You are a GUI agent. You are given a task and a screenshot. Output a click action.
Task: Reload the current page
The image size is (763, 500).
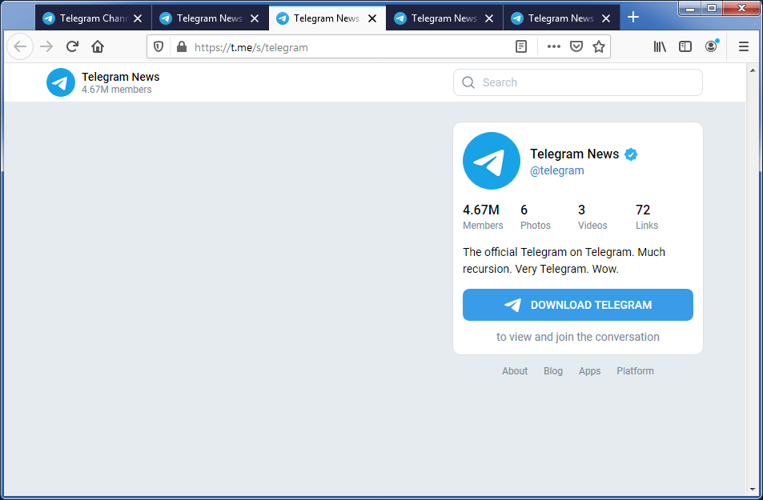click(72, 46)
